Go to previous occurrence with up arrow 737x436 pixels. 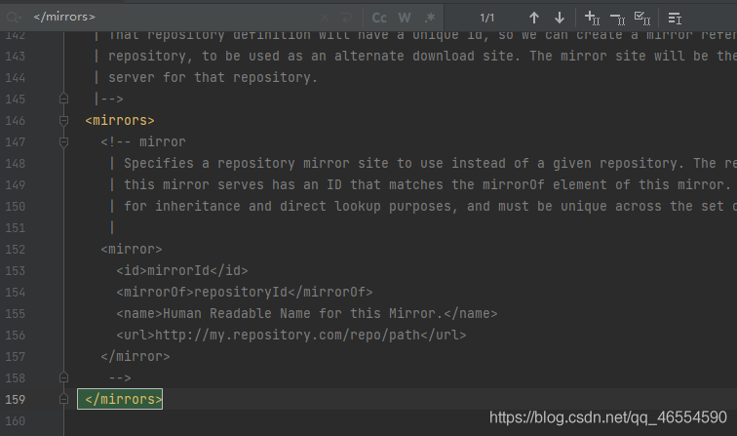click(x=533, y=18)
